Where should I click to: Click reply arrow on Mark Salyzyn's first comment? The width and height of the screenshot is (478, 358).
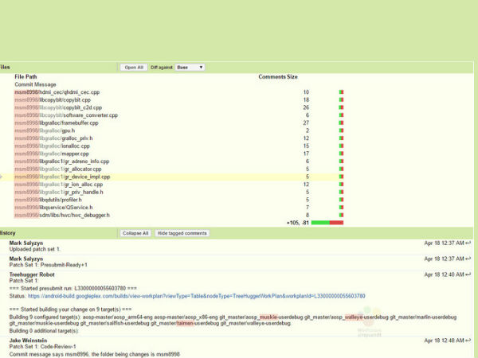[468, 243]
